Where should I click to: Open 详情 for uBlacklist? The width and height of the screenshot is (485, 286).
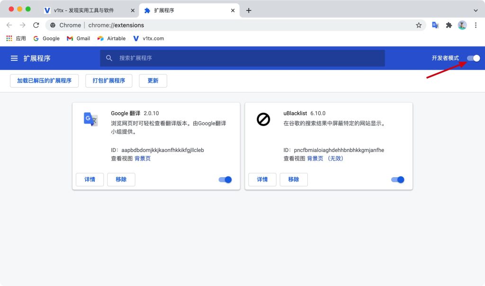[x=262, y=179]
